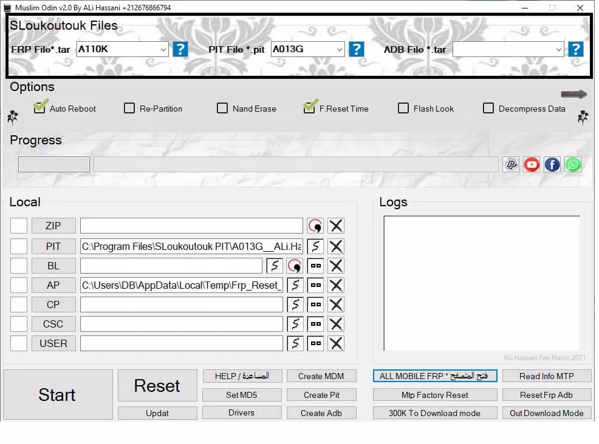The height and width of the screenshot is (444, 599).
Task: Click the browse icon on ZIP row
Action: click(x=315, y=225)
